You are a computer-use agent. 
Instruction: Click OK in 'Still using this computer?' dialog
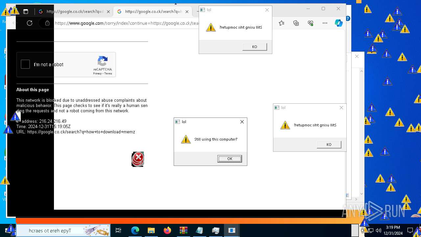(x=230, y=159)
